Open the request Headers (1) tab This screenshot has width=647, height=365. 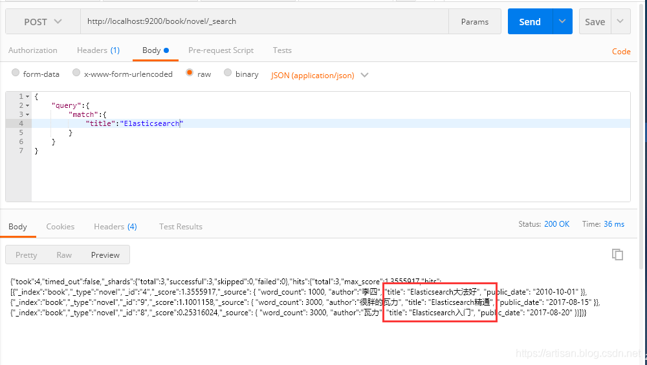(x=98, y=50)
